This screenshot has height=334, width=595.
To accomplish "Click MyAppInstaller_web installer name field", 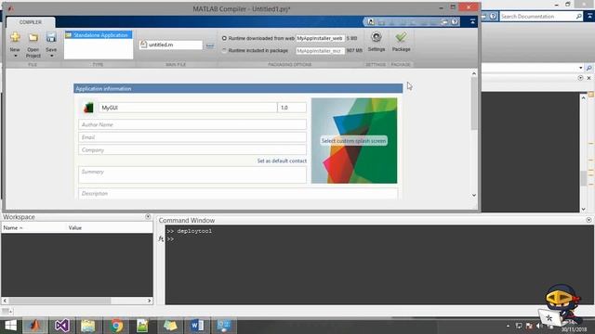I will click(320, 38).
